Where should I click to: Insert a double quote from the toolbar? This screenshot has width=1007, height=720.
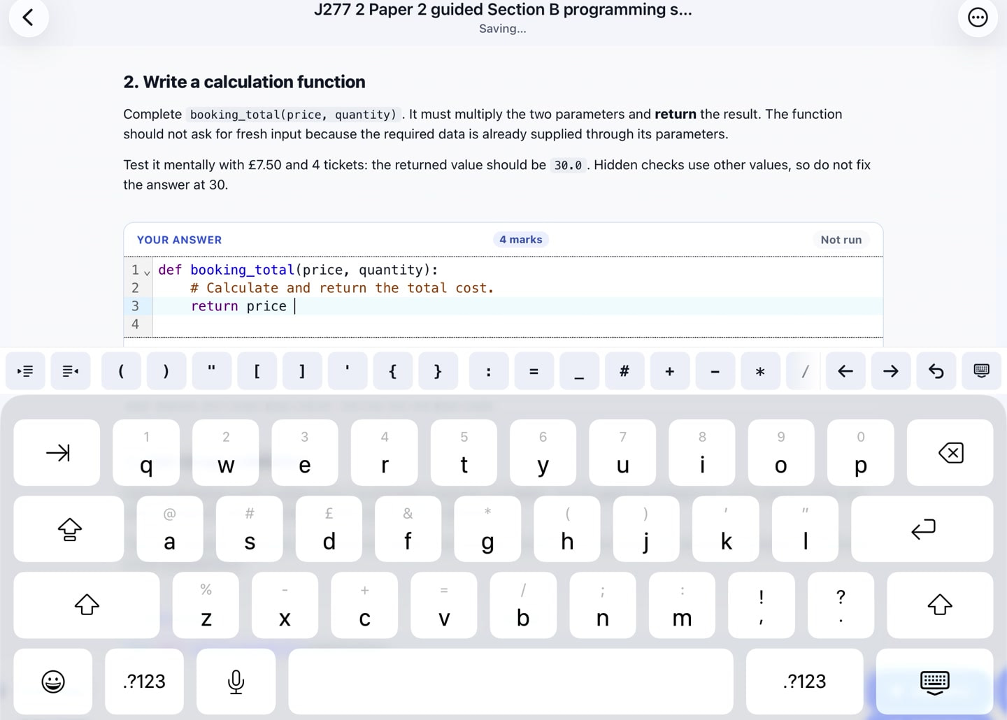(x=211, y=371)
